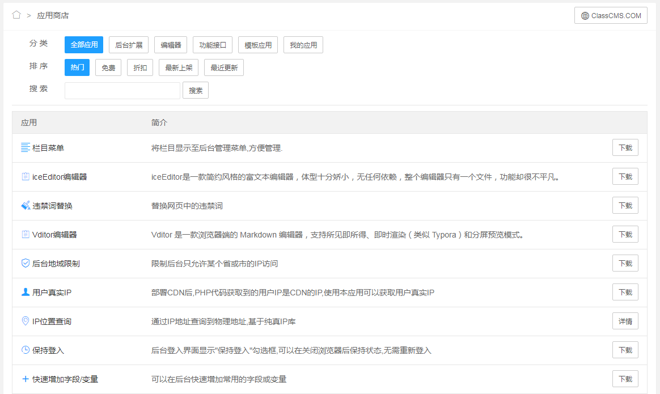This screenshot has width=660, height=394.
Task: Sort apps by 热门
Action: [x=77, y=67]
